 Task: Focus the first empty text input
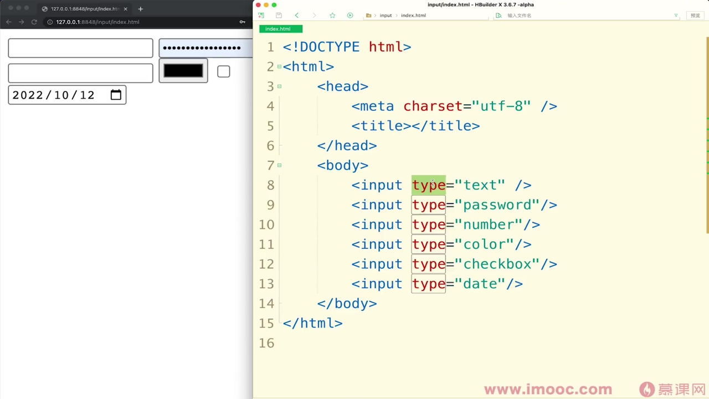pyautogui.click(x=80, y=48)
